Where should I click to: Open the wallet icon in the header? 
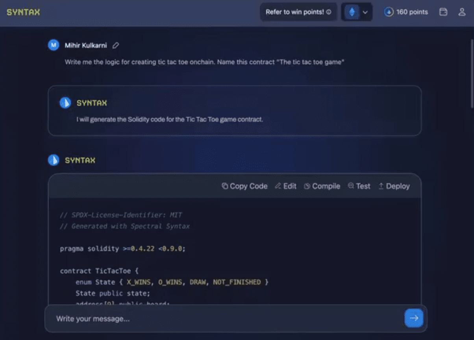tap(443, 12)
